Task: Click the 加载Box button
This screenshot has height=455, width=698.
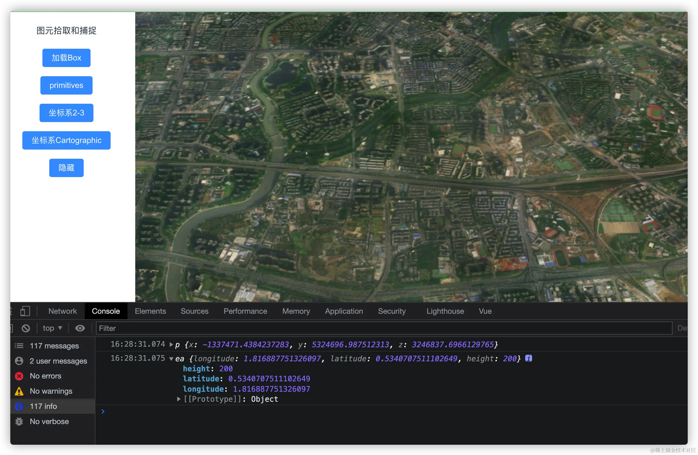Action: point(66,58)
